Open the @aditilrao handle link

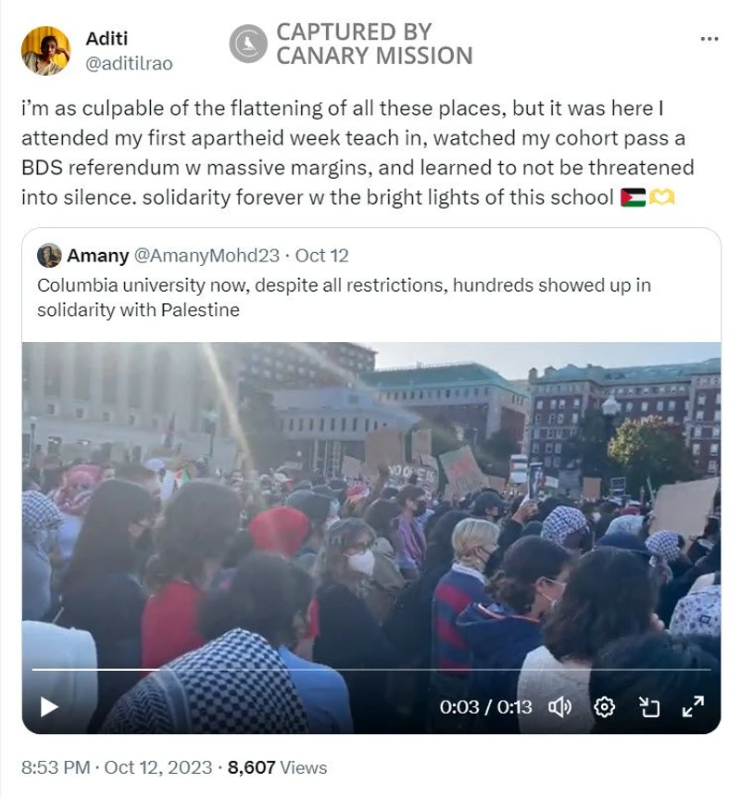129,64
